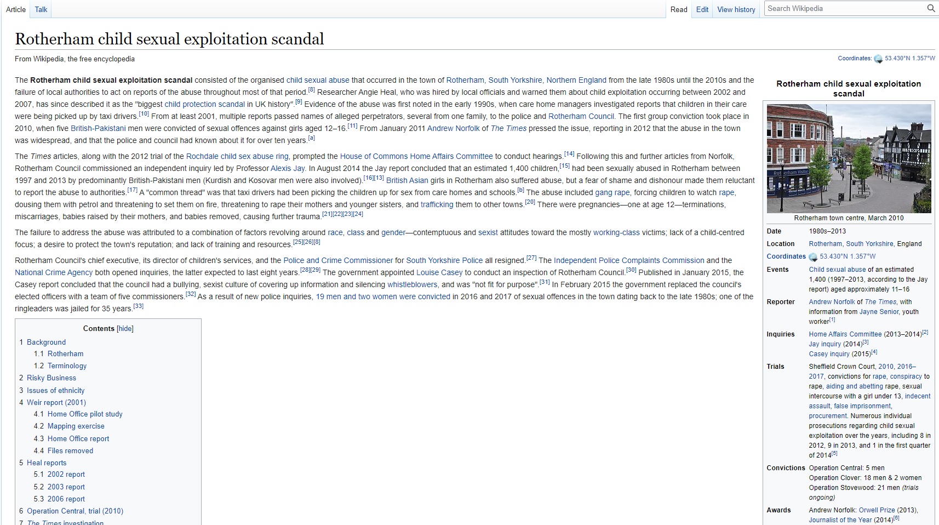
Task: Open infobox Coordinates label link
Action: (786, 256)
